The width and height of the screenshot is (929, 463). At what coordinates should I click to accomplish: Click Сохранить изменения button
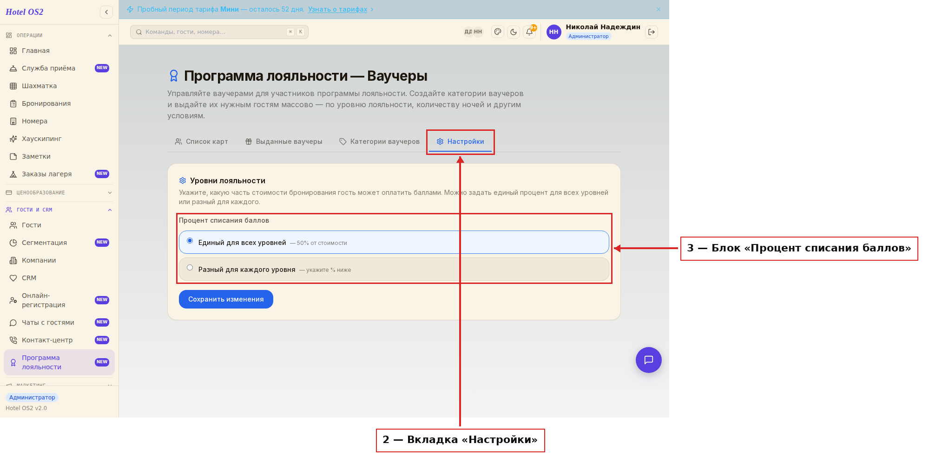[226, 299]
